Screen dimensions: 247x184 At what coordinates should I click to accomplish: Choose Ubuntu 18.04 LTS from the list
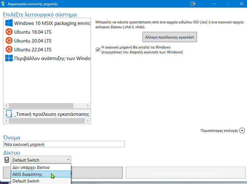coord(47,32)
